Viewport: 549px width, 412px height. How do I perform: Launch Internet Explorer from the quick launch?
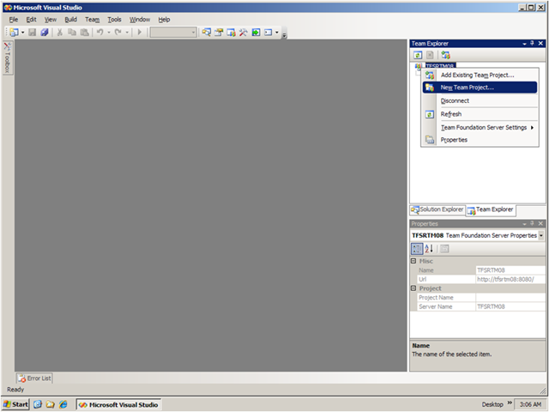tap(63, 404)
